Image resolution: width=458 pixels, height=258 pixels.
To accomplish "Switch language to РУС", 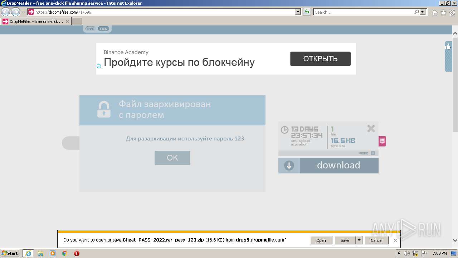I will point(91,29).
